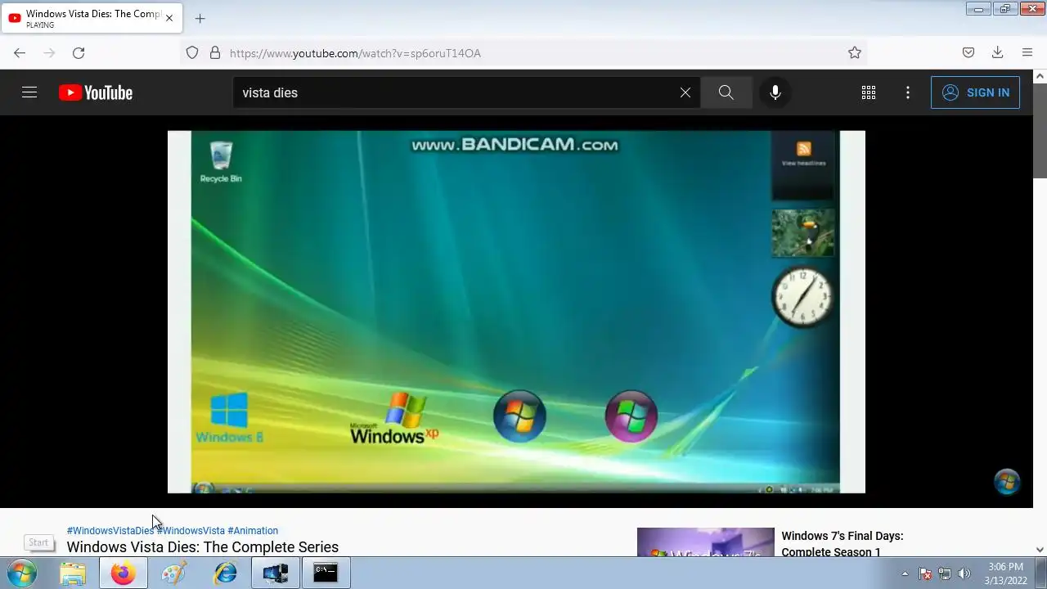This screenshot has width=1047, height=589.
Task: Open Paint from the taskbar
Action: 174,573
